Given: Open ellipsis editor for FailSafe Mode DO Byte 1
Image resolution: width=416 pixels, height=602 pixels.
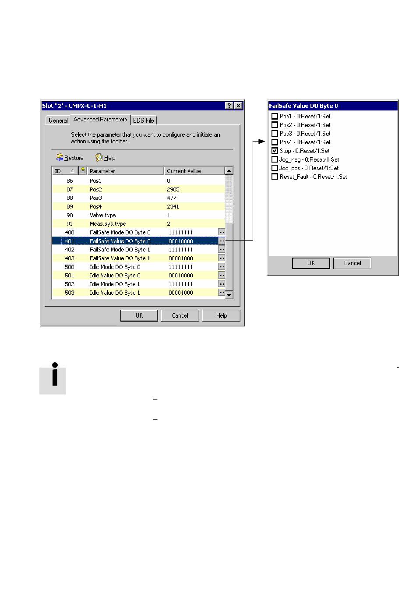Looking at the screenshot, I should 222,249.
